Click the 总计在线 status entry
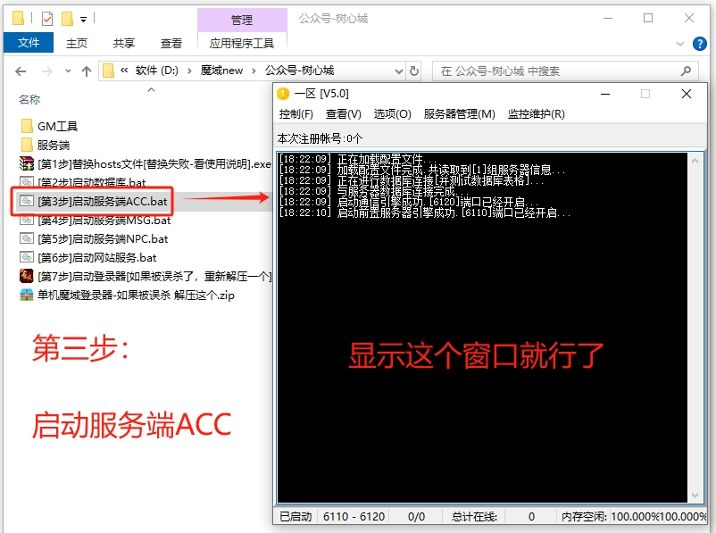716x533 pixels. click(474, 517)
